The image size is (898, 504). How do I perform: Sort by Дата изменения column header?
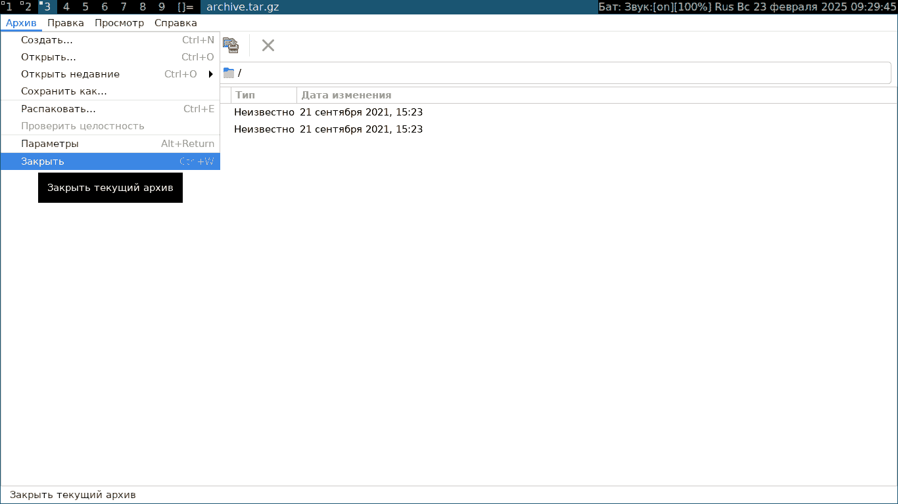346,95
